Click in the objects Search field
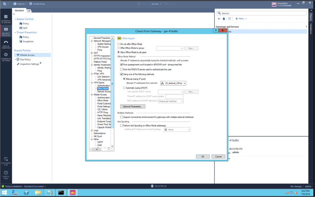This screenshot has height=197, width=315. click(x=263, y=13)
